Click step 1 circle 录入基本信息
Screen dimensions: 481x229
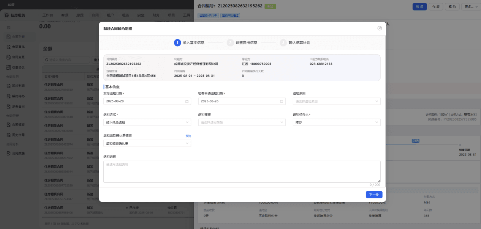point(177,42)
